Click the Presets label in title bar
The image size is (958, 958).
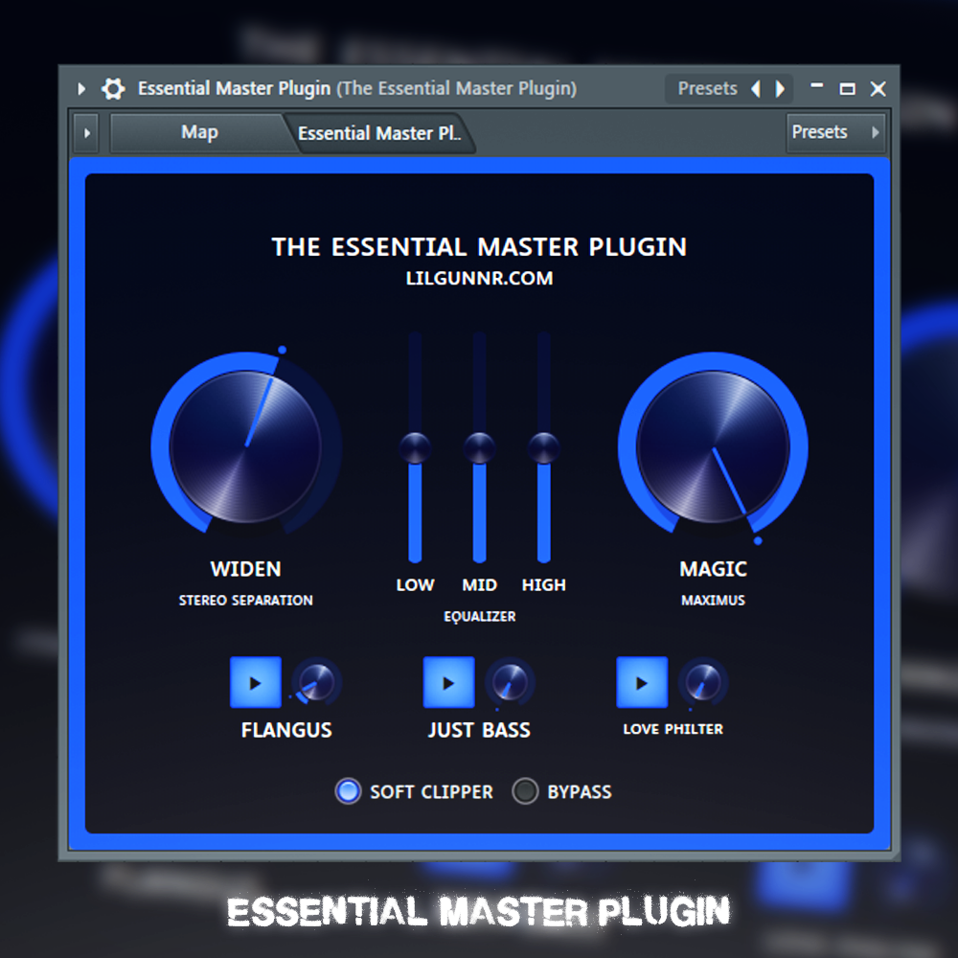click(707, 88)
